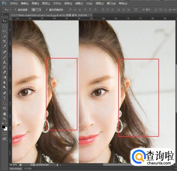This screenshot has height=171, width=177.
Task: Select the Gradient tool
Action: click(x=4, y=77)
